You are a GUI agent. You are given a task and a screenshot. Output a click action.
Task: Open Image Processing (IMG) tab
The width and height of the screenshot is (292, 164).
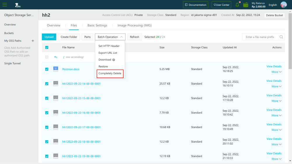[x=134, y=25]
